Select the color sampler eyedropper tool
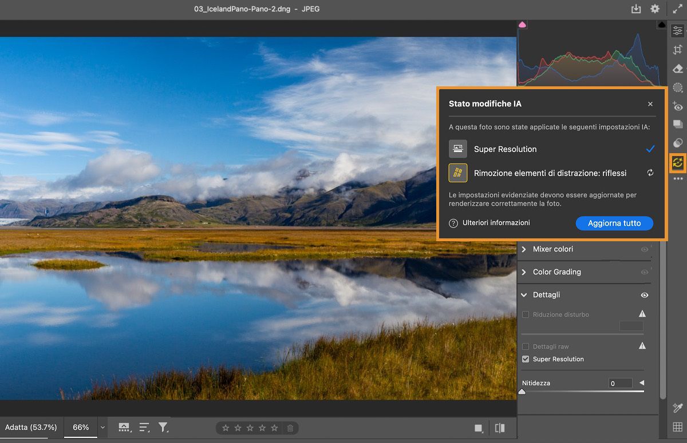This screenshot has width=687, height=443. tap(678, 408)
